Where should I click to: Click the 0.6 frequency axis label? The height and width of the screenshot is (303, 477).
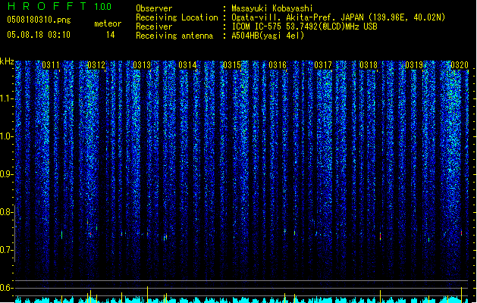pyautogui.click(x=6, y=288)
